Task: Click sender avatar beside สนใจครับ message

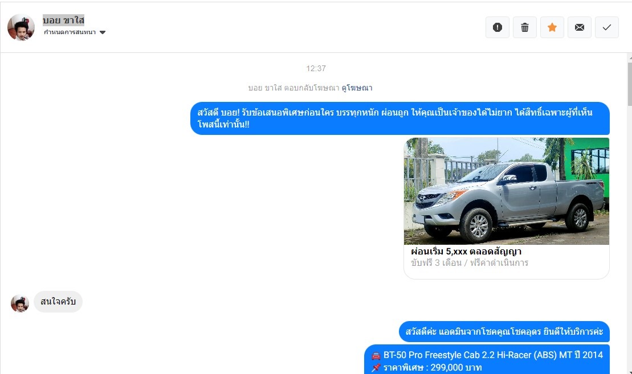Action: pos(20,303)
